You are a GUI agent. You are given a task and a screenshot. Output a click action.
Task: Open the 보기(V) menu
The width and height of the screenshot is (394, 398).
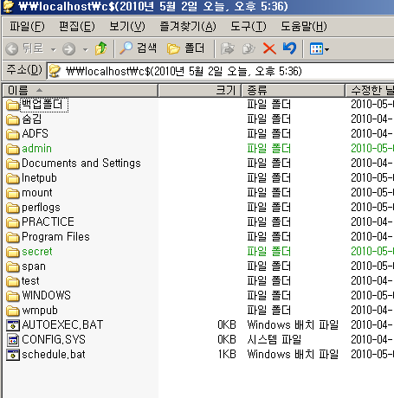(127, 27)
